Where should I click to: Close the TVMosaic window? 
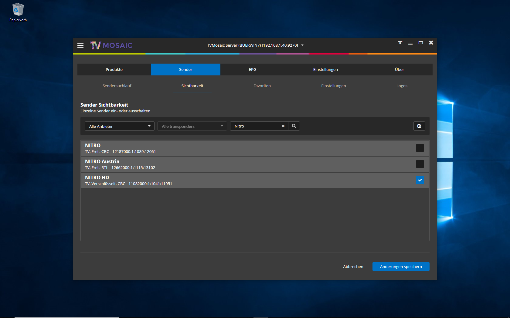point(431,43)
